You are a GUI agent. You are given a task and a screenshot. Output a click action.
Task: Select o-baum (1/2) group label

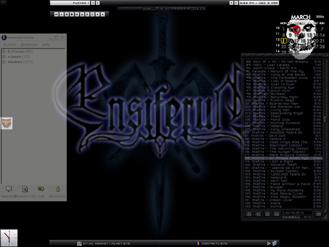pos(18,57)
